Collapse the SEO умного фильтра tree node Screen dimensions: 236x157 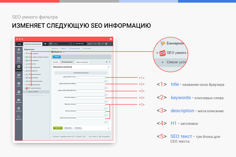click(25, 88)
